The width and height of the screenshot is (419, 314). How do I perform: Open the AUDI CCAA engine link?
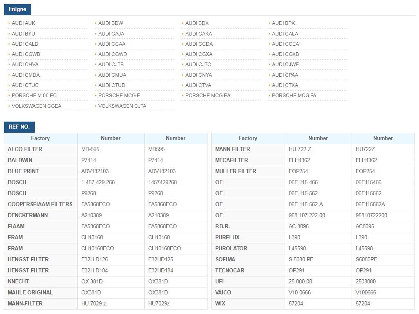(x=112, y=44)
